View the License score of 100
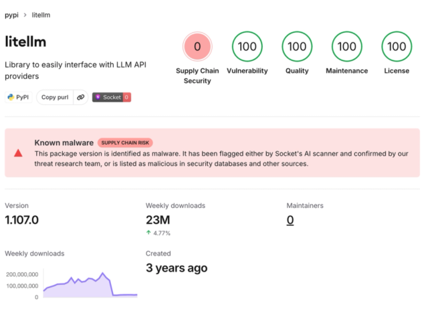This screenshot has height=321, width=428. 397,46
